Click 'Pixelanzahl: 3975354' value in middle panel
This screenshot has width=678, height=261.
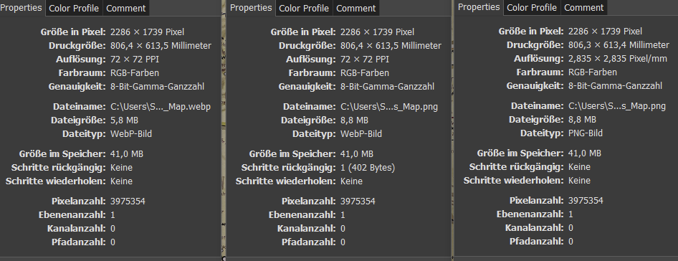pyautogui.click(x=358, y=201)
